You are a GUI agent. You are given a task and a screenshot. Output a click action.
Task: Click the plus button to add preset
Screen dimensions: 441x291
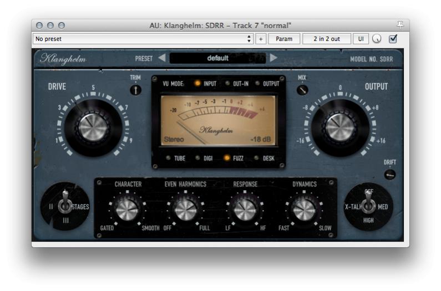(x=261, y=39)
